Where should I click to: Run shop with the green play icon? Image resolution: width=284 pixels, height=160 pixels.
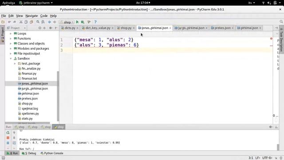tap(77, 22)
